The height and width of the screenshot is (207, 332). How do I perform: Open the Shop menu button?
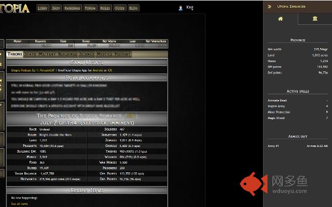tap(56, 8)
